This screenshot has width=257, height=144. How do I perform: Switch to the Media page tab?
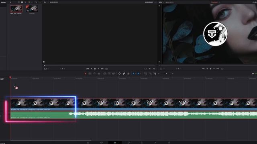tap(88, 142)
